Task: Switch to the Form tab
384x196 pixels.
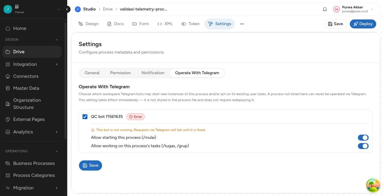Action: tap(141, 24)
